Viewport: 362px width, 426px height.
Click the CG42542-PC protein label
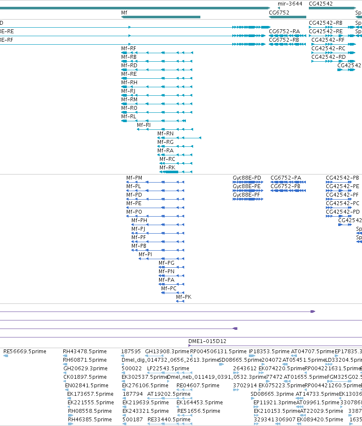coord(342,203)
